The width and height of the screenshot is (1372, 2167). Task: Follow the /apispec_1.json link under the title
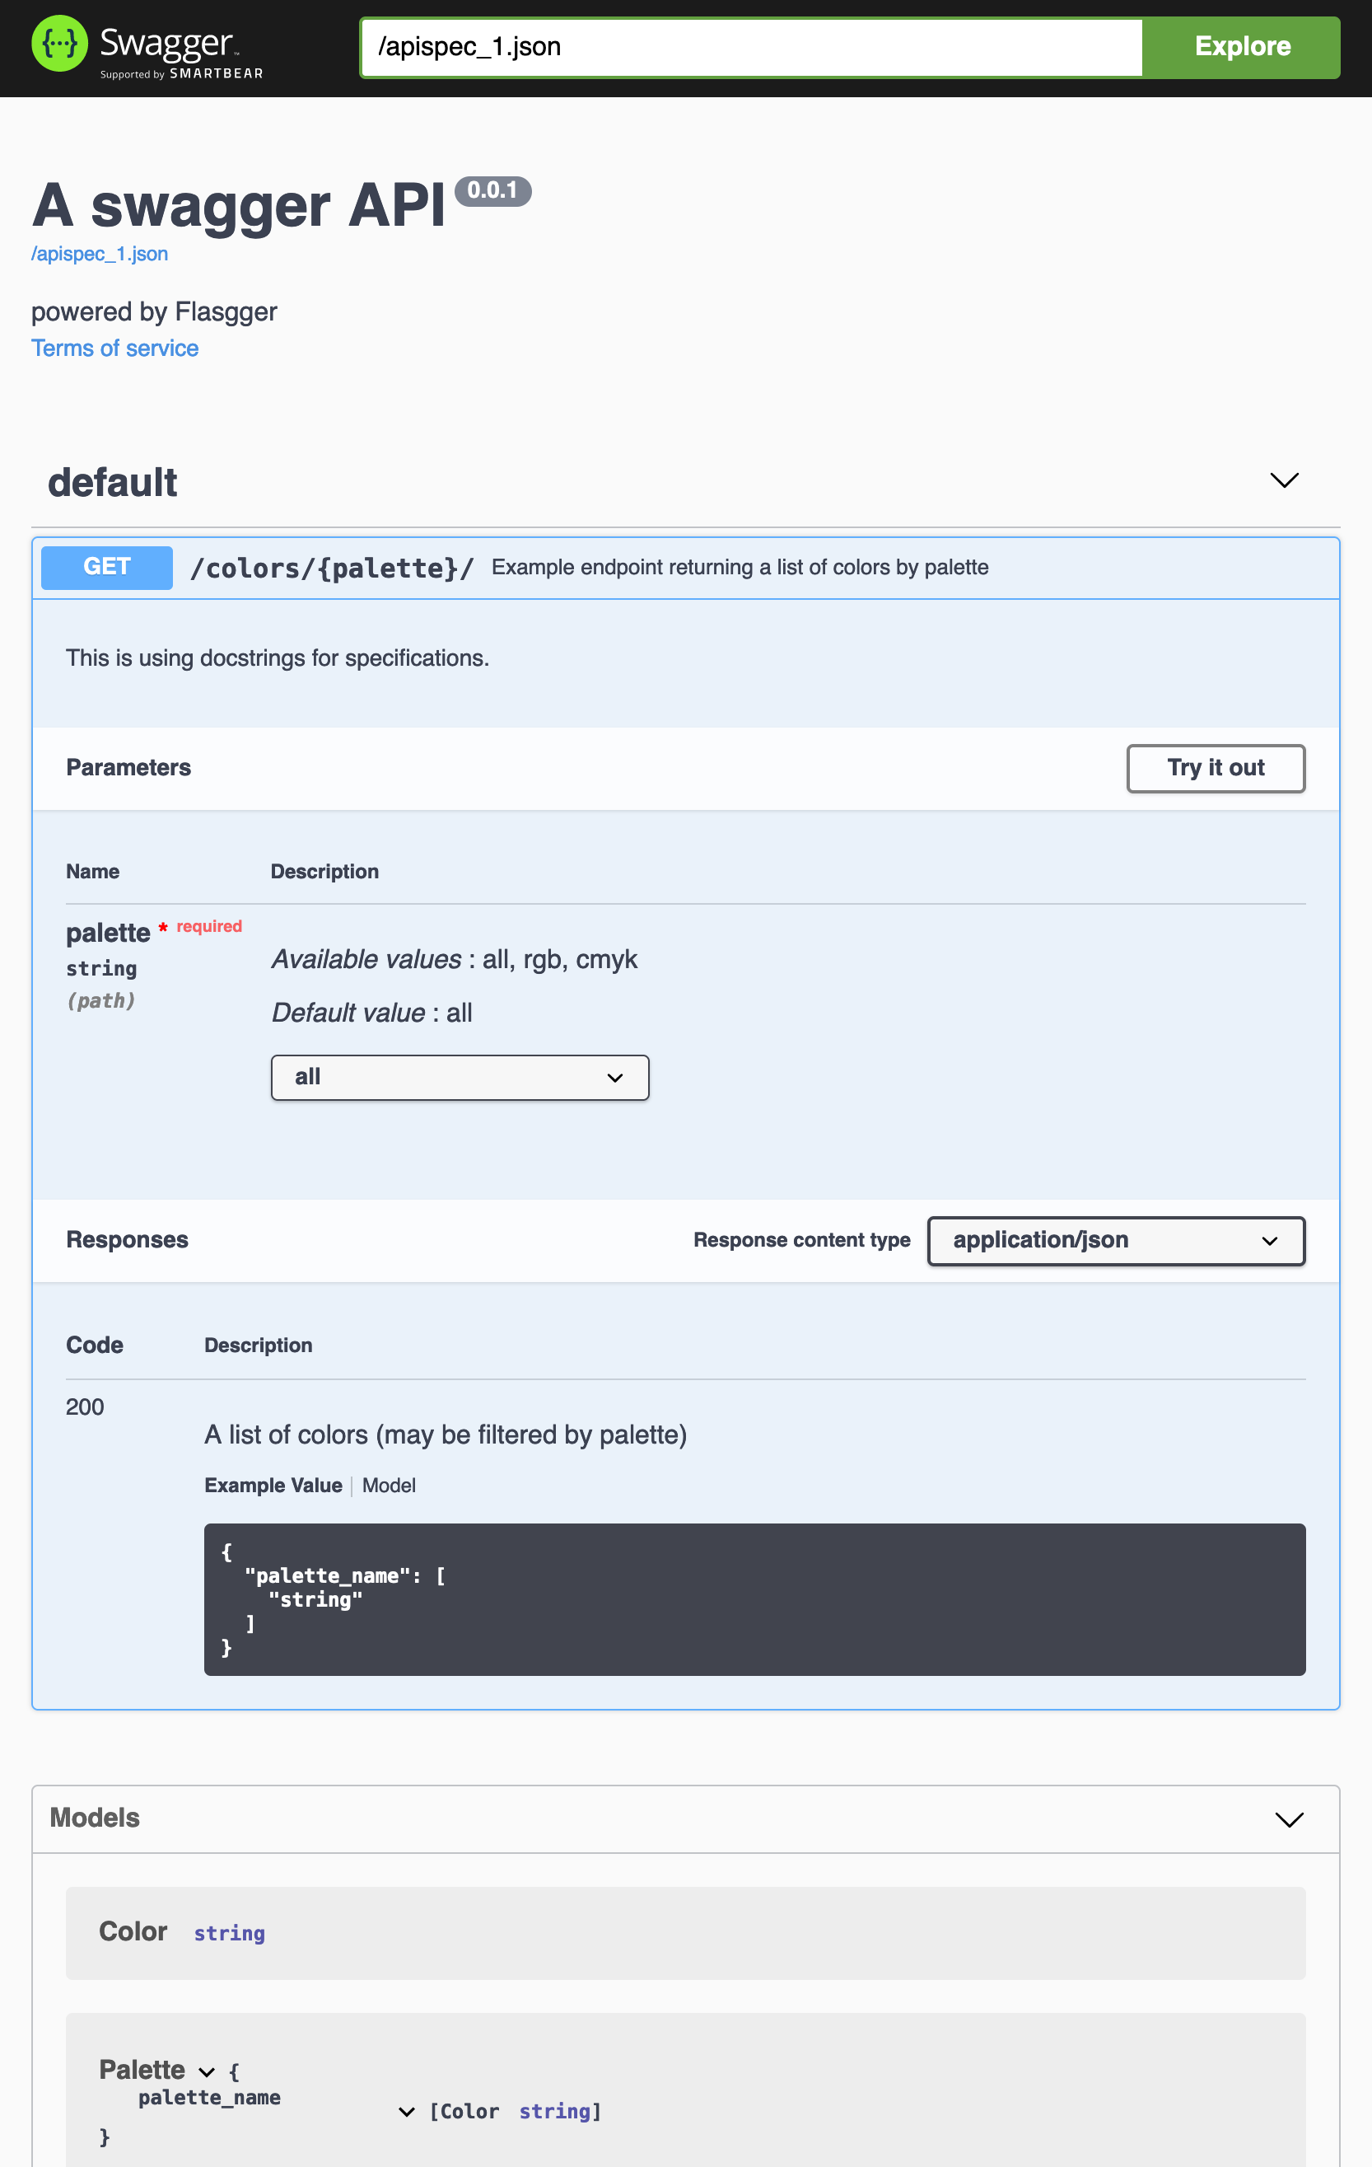(99, 254)
